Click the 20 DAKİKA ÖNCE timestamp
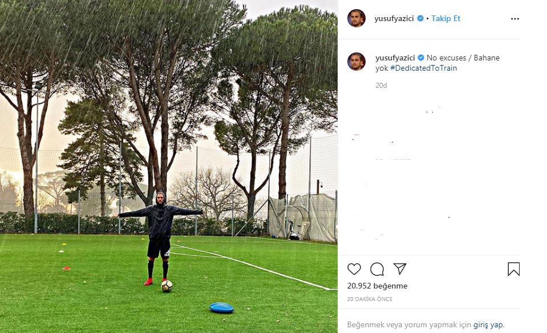The width and height of the screenshot is (547, 333). point(370,299)
